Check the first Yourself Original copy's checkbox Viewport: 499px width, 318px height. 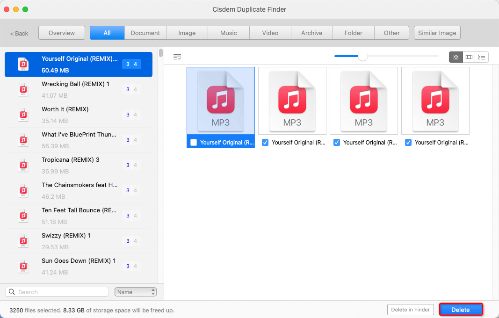193,142
